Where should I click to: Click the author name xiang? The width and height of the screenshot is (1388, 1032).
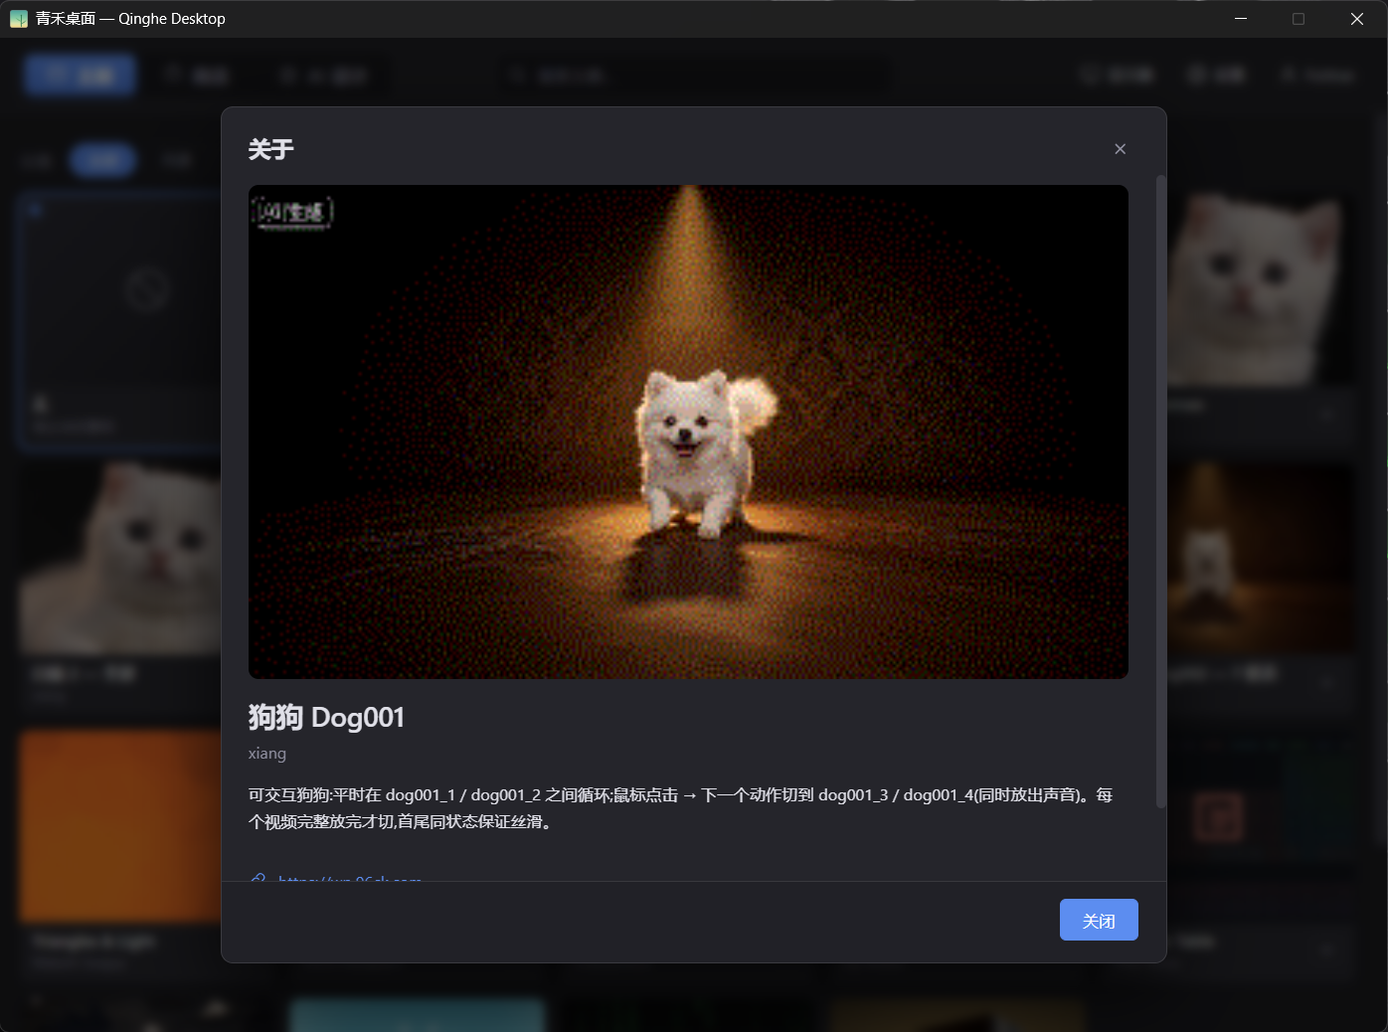(267, 754)
